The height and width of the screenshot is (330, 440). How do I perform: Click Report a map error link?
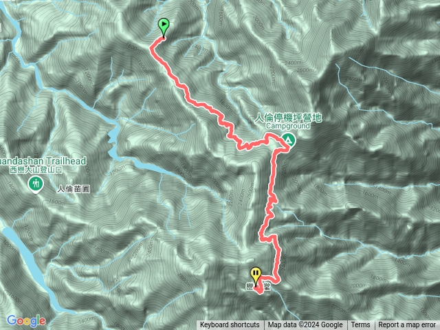point(407,325)
